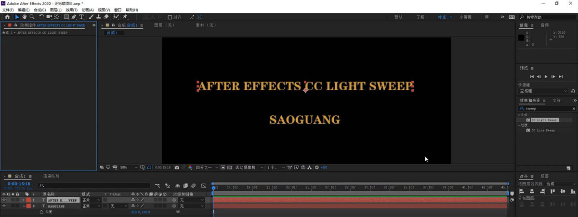Screen dimensions: 578x217
Task: Select the CC Light Sweep effect
Action: (x=544, y=120)
